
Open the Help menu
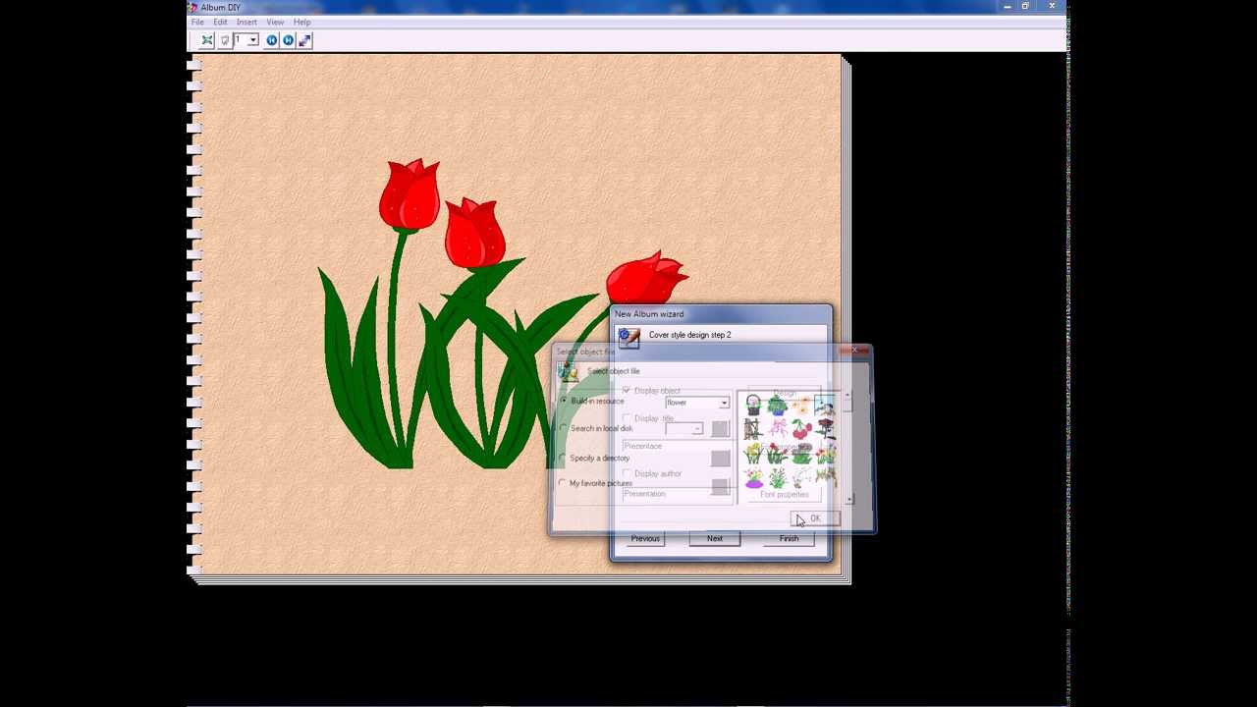pyautogui.click(x=301, y=22)
